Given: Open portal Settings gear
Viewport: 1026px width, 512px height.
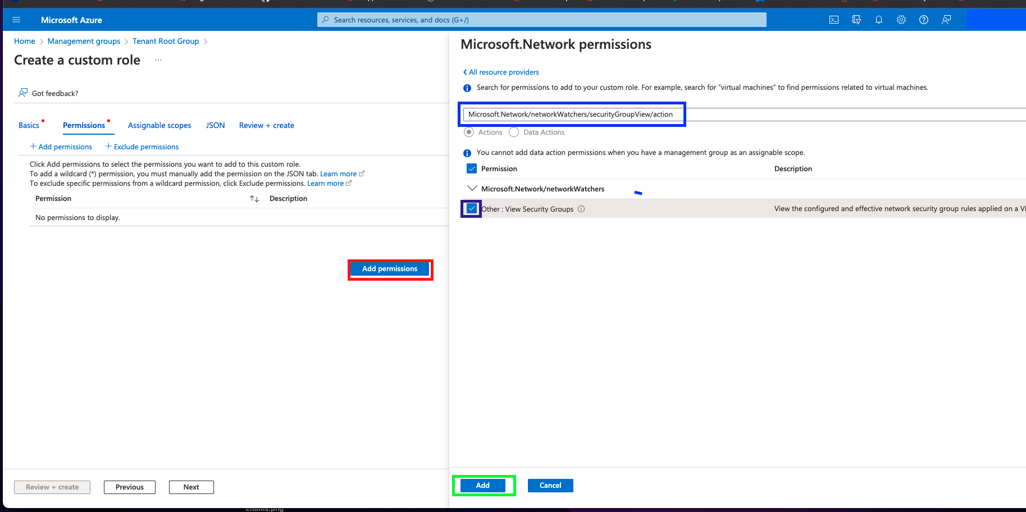Looking at the screenshot, I should 901,20.
